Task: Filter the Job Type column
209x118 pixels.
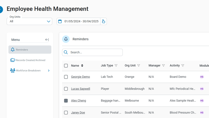Action: [116, 65]
